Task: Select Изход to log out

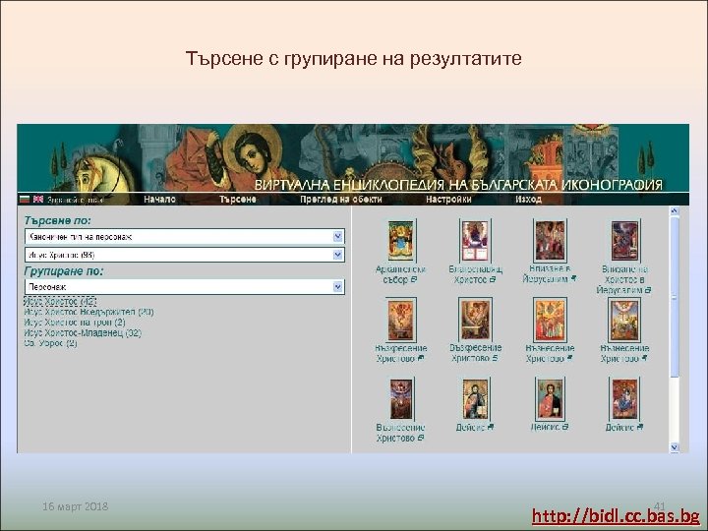Action: pyautogui.click(x=528, y=199)
